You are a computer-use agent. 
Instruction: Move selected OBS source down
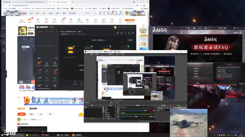[x=114, y=119]
